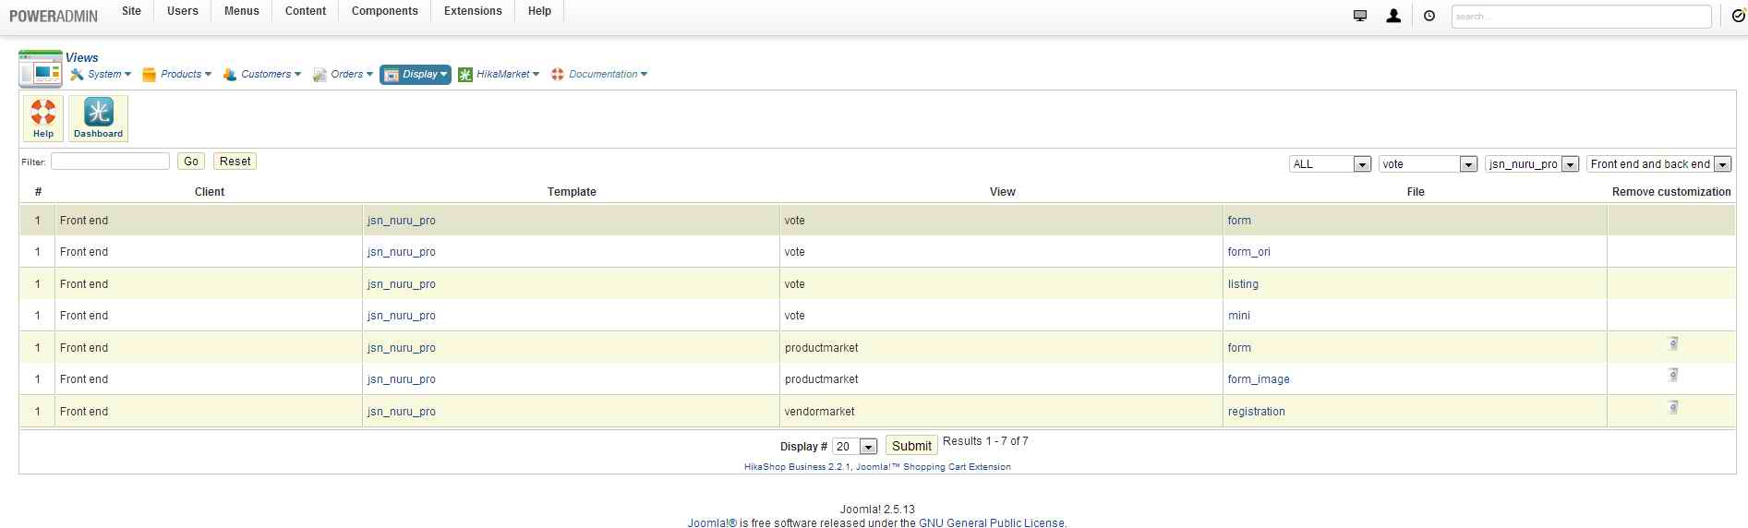Click the Products box icon

[x=149, y=75]
